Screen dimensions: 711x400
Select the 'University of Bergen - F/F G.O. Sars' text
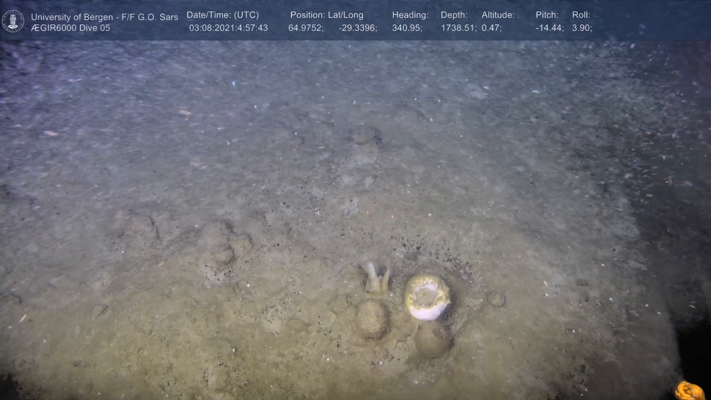pos(104,17)
